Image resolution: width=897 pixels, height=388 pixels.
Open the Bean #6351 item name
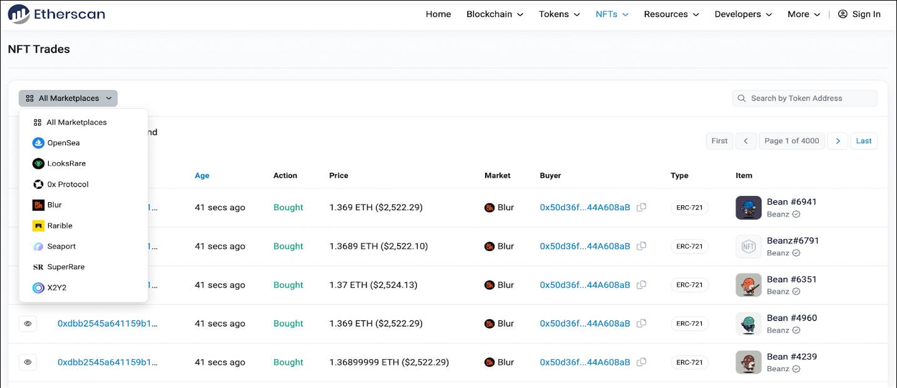click(x=792, y=280)
